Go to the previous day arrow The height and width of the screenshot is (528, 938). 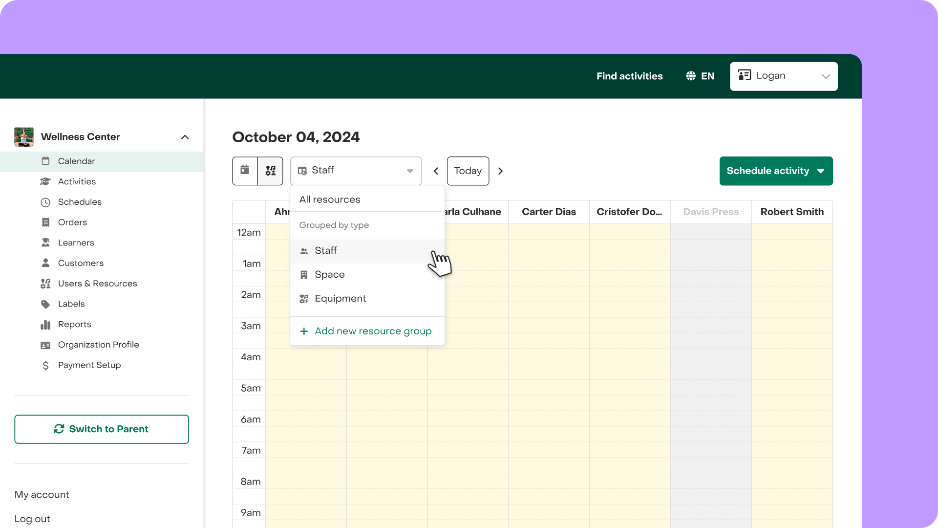tap(436, 171)
